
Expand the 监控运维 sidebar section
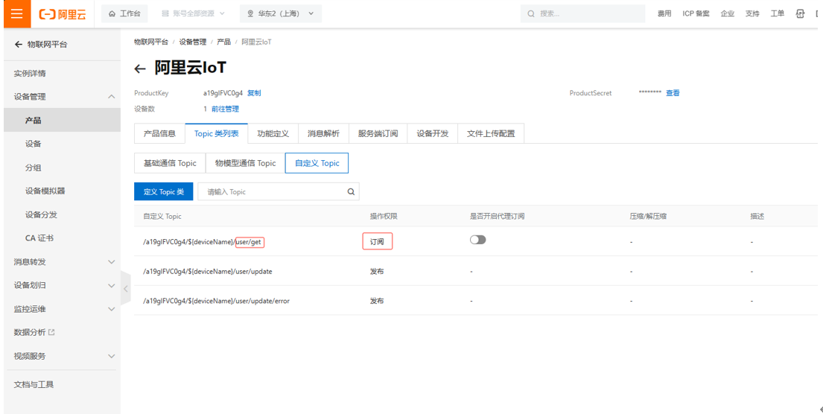tap(111, 309)
